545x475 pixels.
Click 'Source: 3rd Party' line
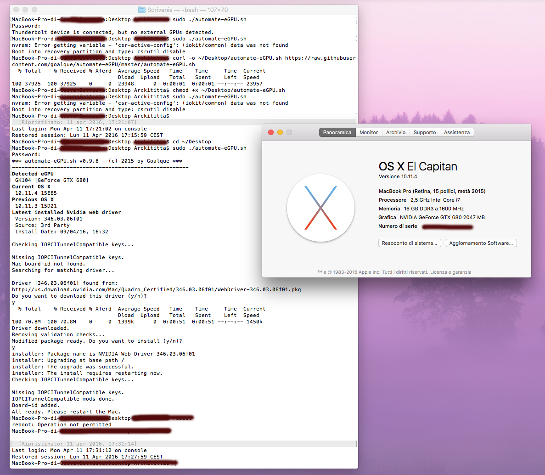coord(42,226)
